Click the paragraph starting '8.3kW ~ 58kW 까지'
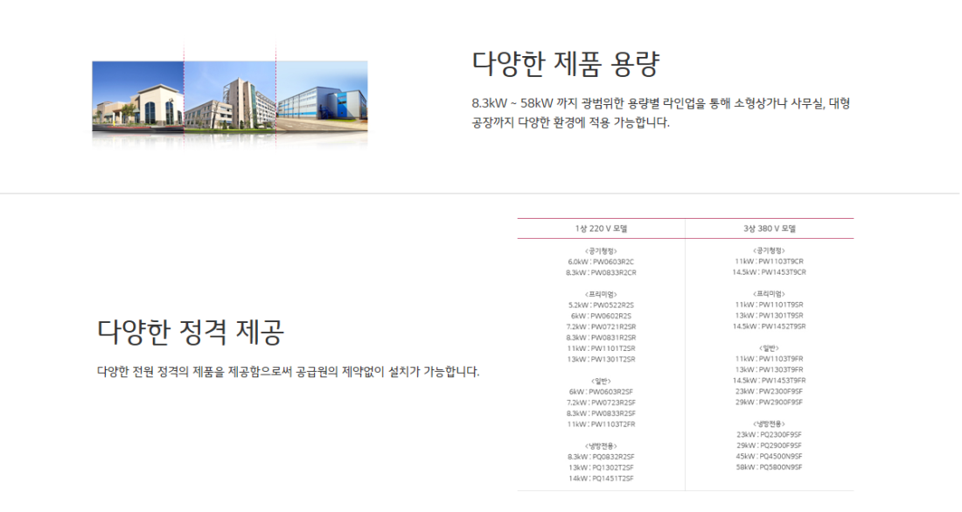This screenshot has height=512, width=962. tap(661, 112)
